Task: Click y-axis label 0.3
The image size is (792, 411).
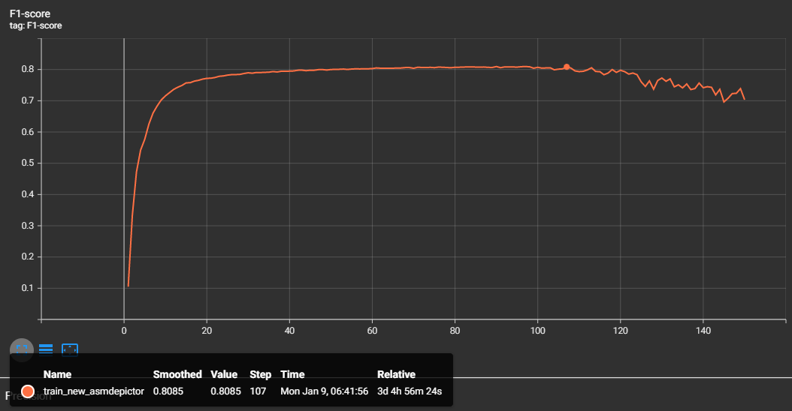Action: pos(28,226)
